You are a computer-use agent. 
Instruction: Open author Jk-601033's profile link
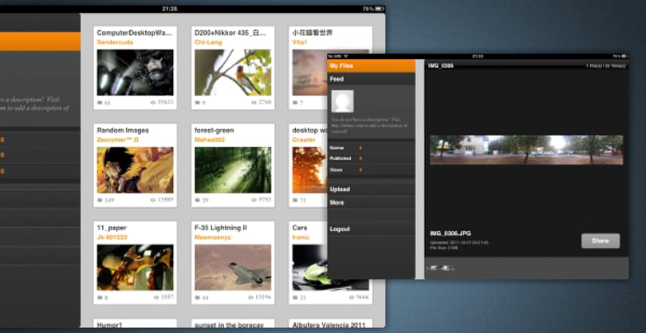pyautogui.click(x=112, y=237)
